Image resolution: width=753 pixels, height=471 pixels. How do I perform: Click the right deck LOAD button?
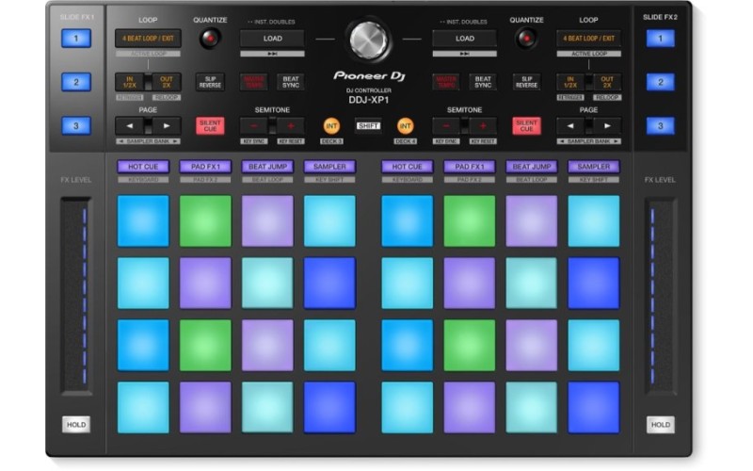[x=464, y=39]
